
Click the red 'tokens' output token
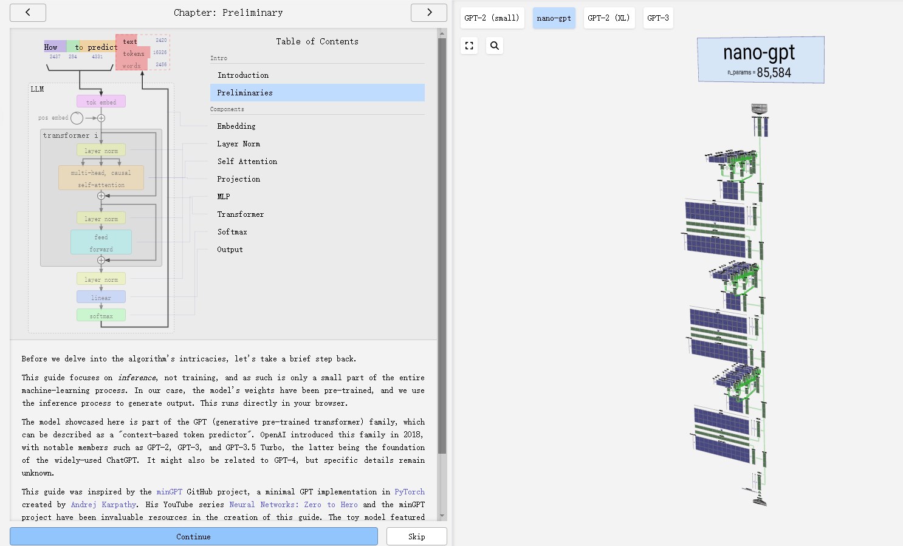(133, 53)
